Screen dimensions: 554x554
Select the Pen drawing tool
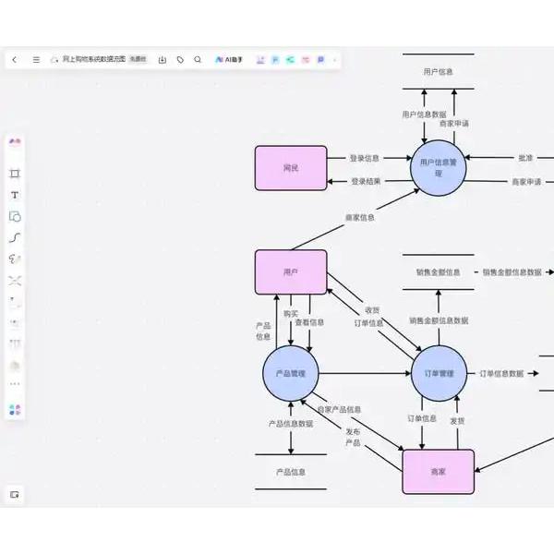(x=15, y=259)
